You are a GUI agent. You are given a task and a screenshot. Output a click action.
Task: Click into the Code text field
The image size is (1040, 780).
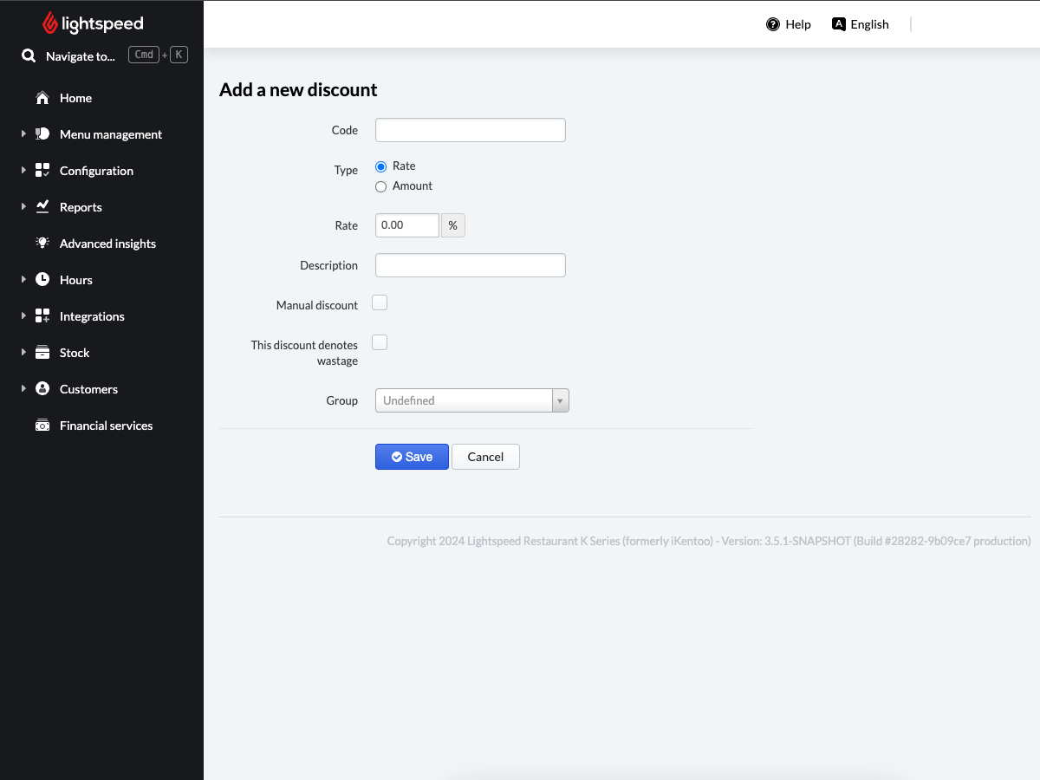(470, 130)
